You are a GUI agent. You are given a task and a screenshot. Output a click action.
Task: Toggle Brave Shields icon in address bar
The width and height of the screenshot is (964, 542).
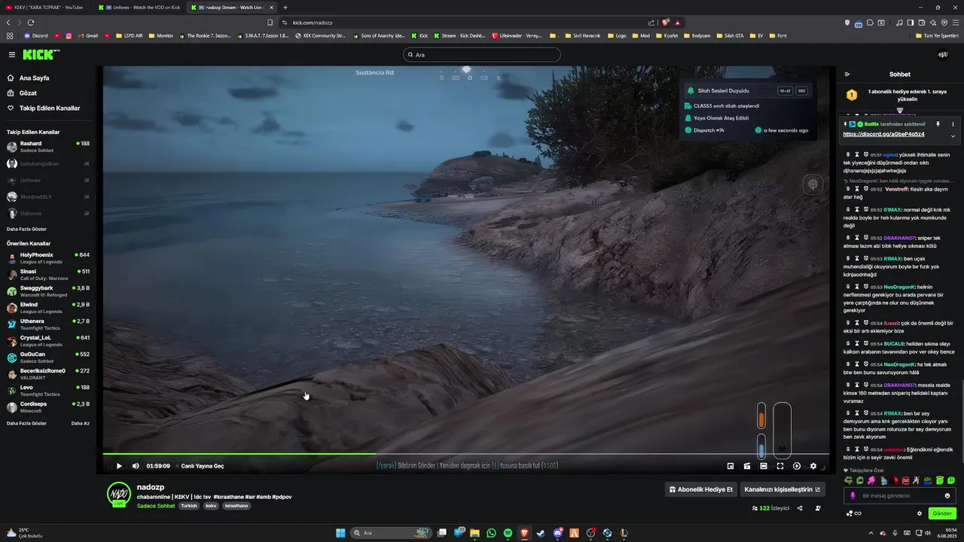click(x=666, y=23)
